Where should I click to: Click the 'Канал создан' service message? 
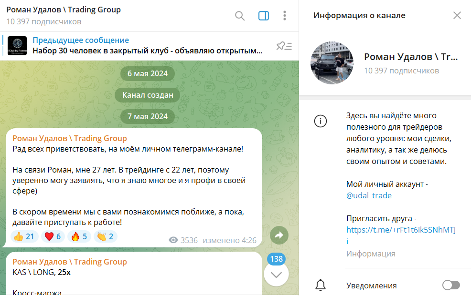[148, 95]
